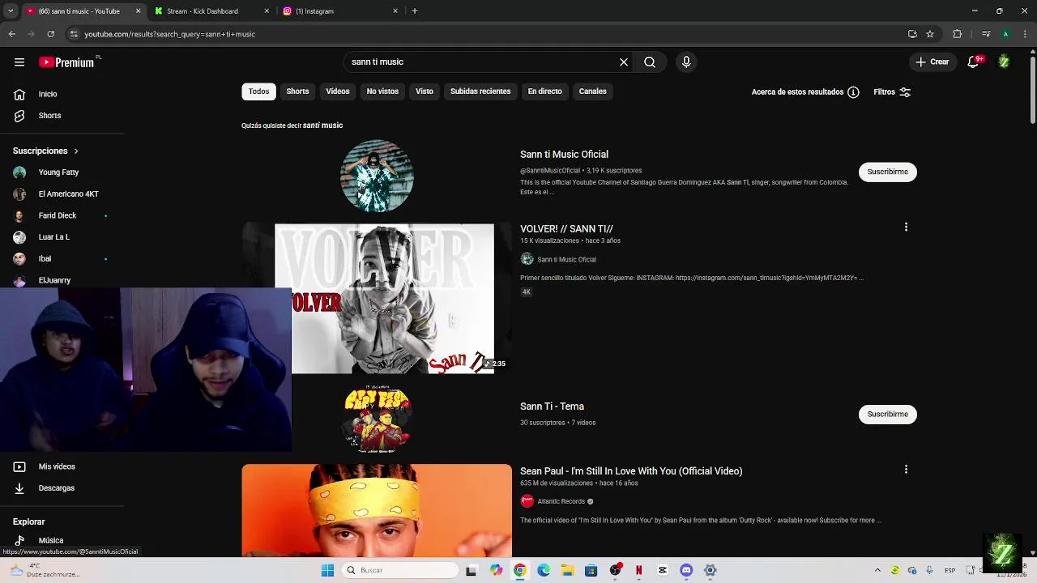Open the Sean Paul video thumbnail

click(x=377, y=510)
